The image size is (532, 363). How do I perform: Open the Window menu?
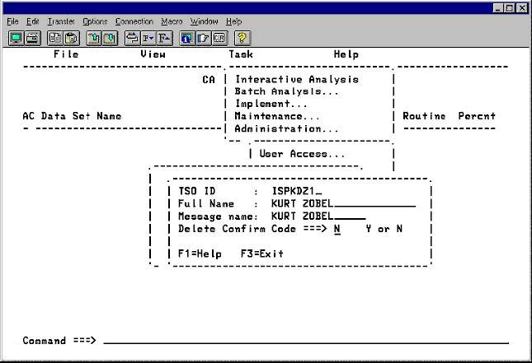205,21
